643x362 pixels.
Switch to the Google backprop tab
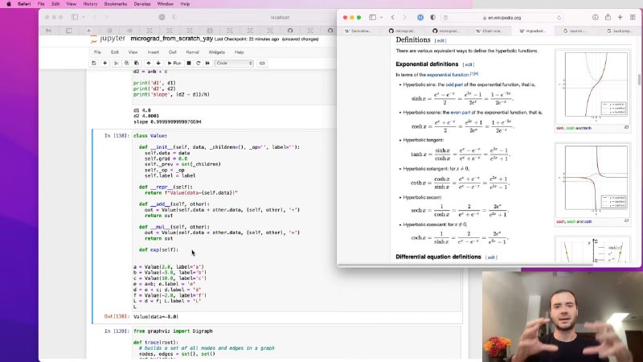[x=619, y=31]
